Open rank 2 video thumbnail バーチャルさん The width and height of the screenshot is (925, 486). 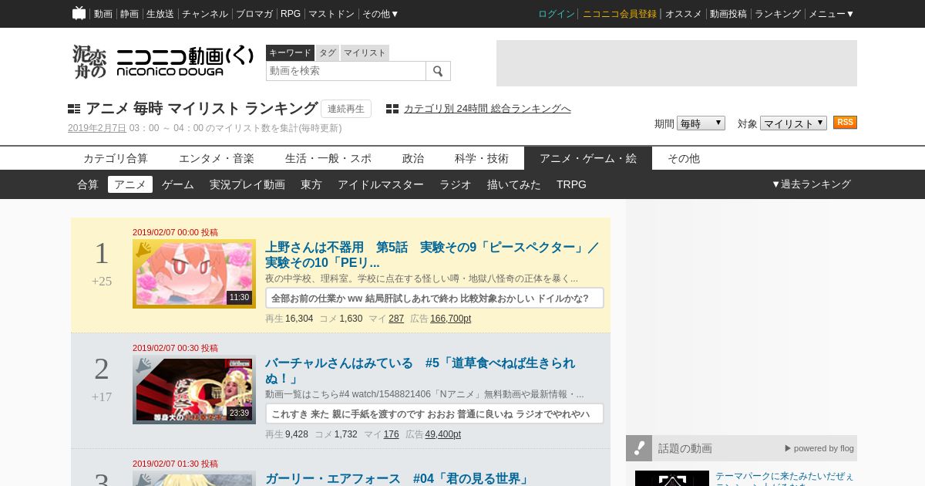194,390
